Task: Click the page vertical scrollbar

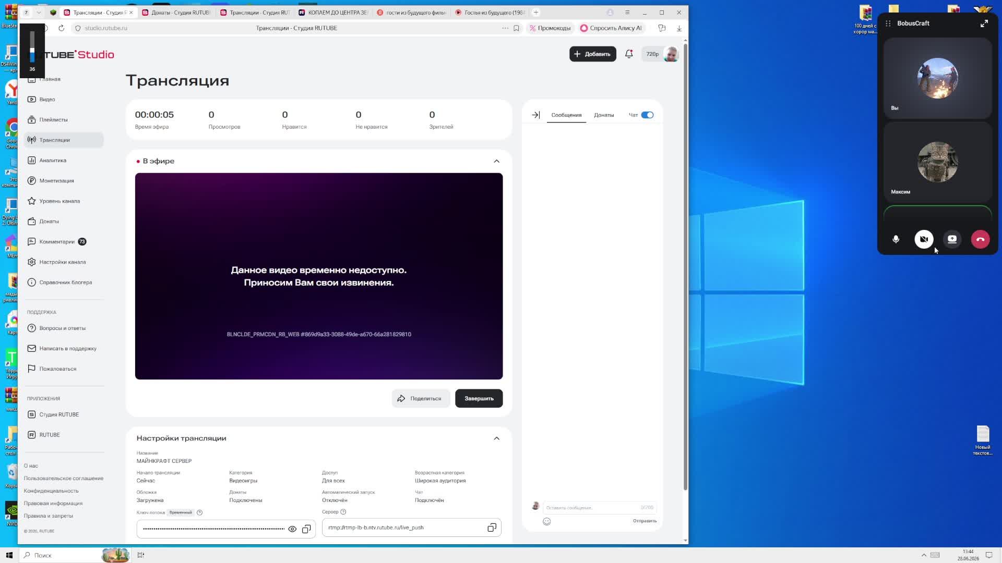Action: pyautogui.click(x=685, y=266)
